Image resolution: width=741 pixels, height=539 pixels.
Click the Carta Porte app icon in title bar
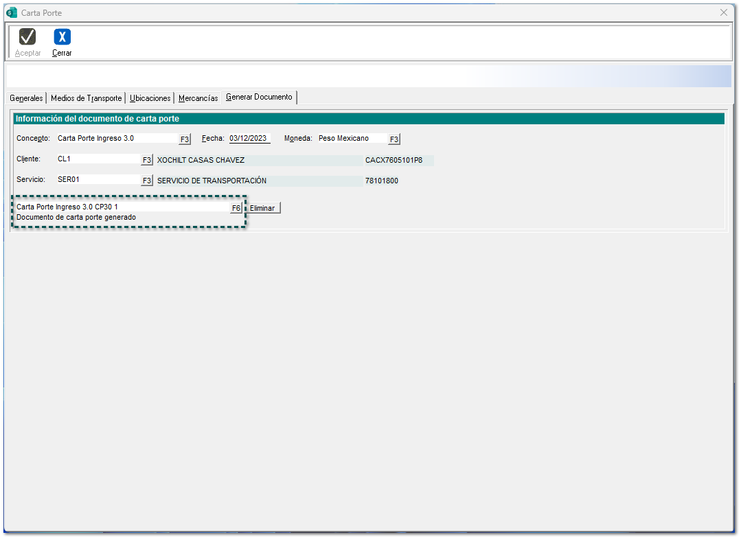pyautogui.click(x=11, y=12)
